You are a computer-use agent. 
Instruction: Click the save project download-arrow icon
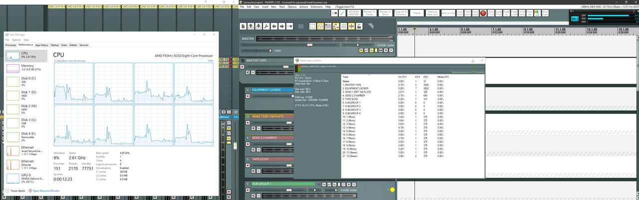259,26
